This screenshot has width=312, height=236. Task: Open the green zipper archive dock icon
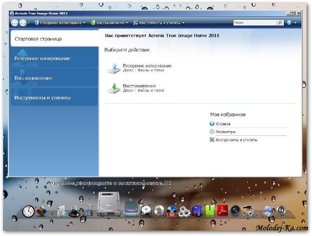point(210,211)
